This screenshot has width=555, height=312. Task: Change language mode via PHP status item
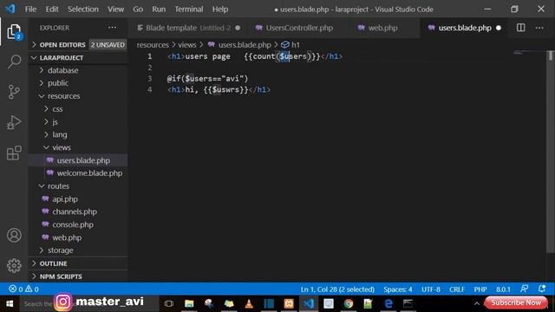click(x=480, y=289)
